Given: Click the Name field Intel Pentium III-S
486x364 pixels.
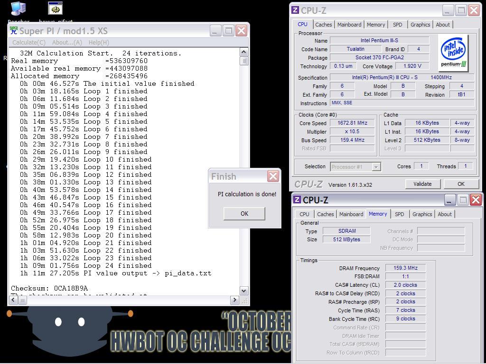Looking at the screenshot, I should pos(379,40).
